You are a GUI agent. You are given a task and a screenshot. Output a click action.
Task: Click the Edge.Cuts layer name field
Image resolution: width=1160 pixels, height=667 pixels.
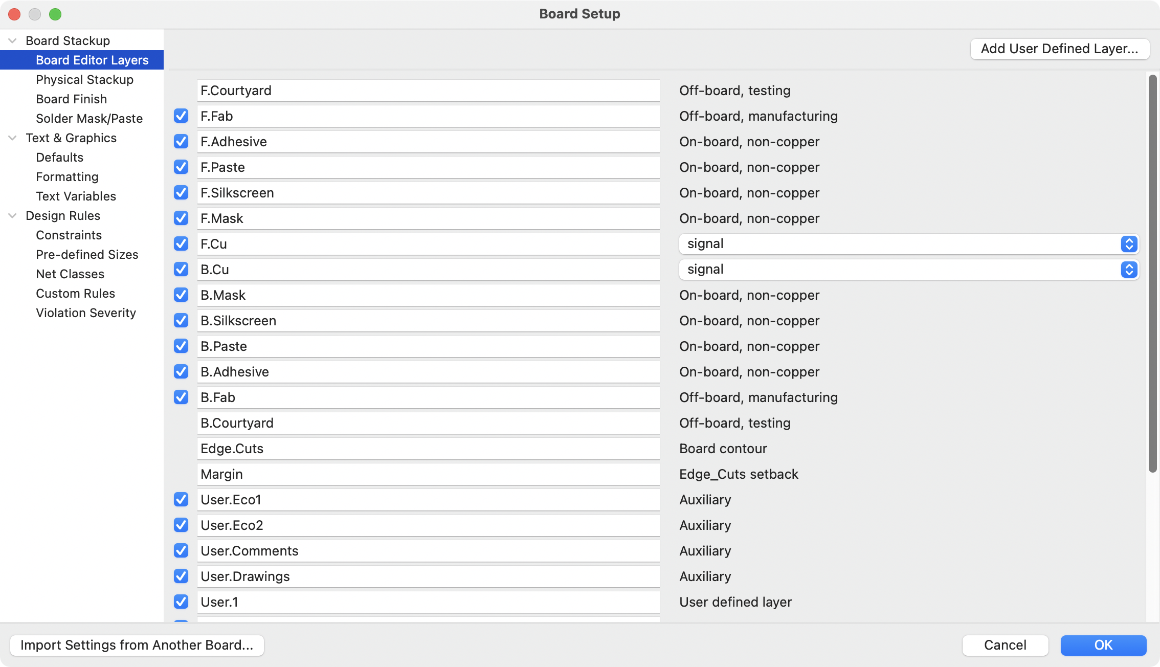429,449
